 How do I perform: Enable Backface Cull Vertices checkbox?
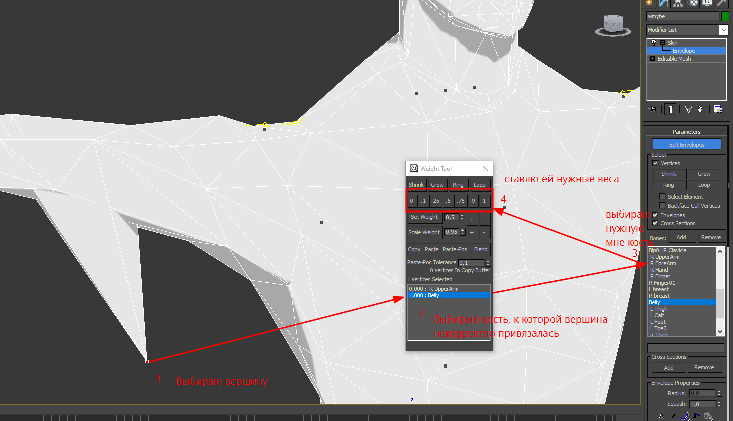pos(662,206)
